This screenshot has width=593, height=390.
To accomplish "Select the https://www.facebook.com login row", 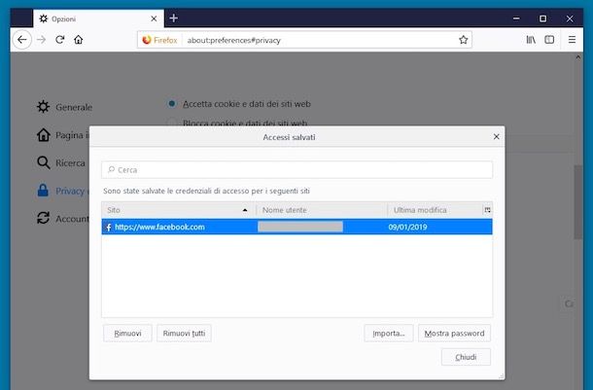I will (296, 227).
